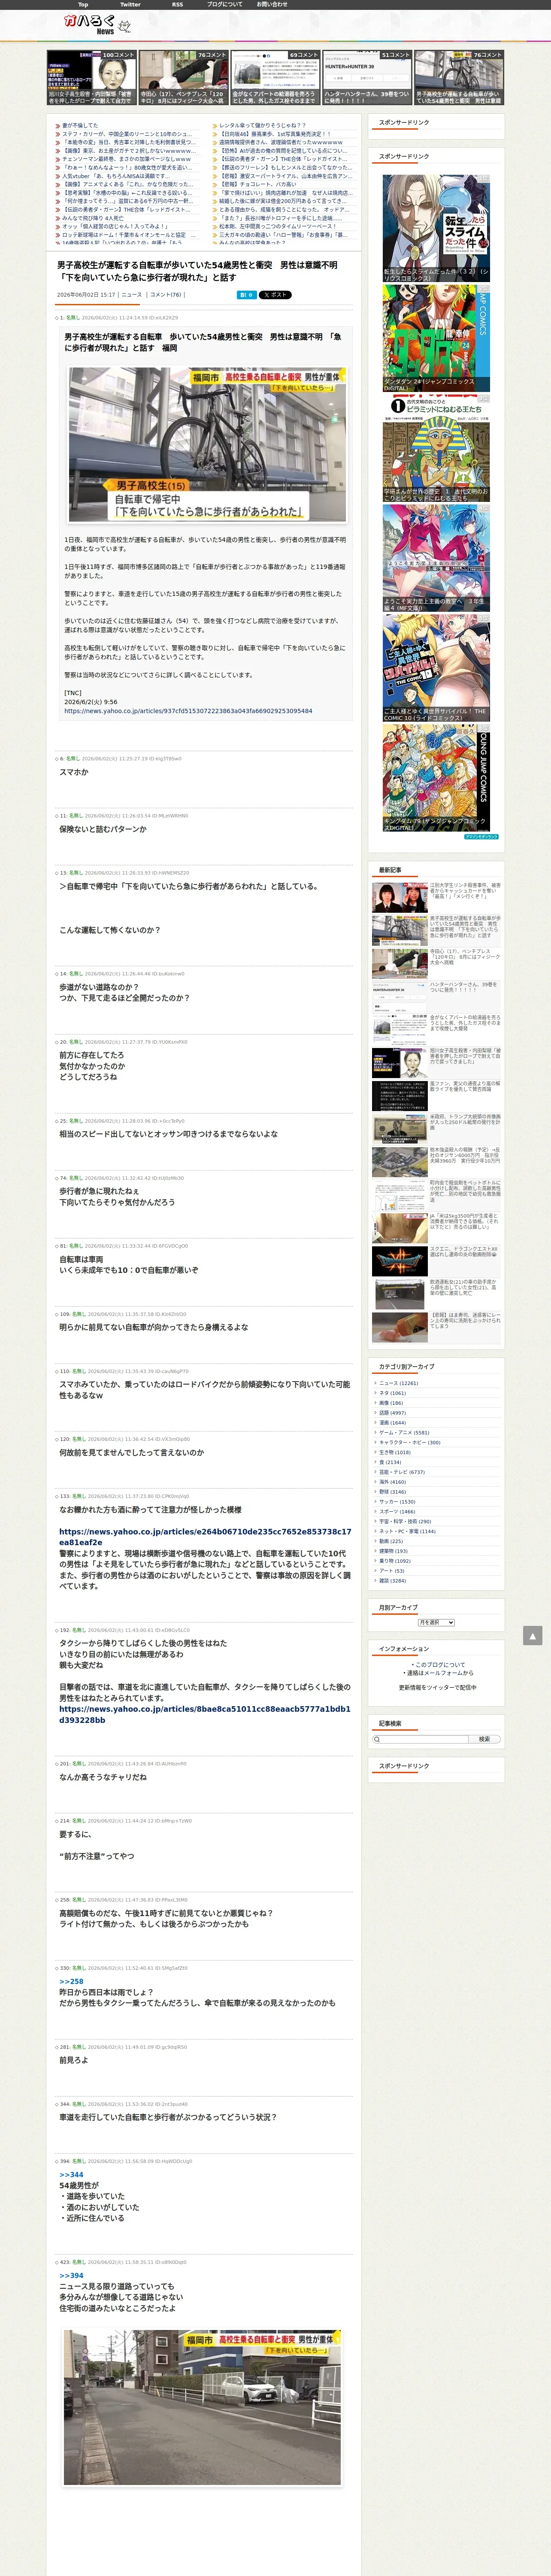
Task: Open the 嵐ファン、実父の通夜 latest article link
Action: coord(465,1087)
